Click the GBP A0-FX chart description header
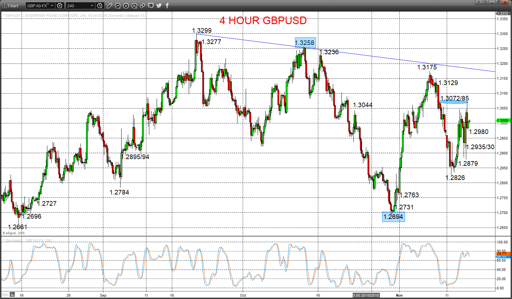This screenshot has height=299, width=512. [x=74, y=16]
